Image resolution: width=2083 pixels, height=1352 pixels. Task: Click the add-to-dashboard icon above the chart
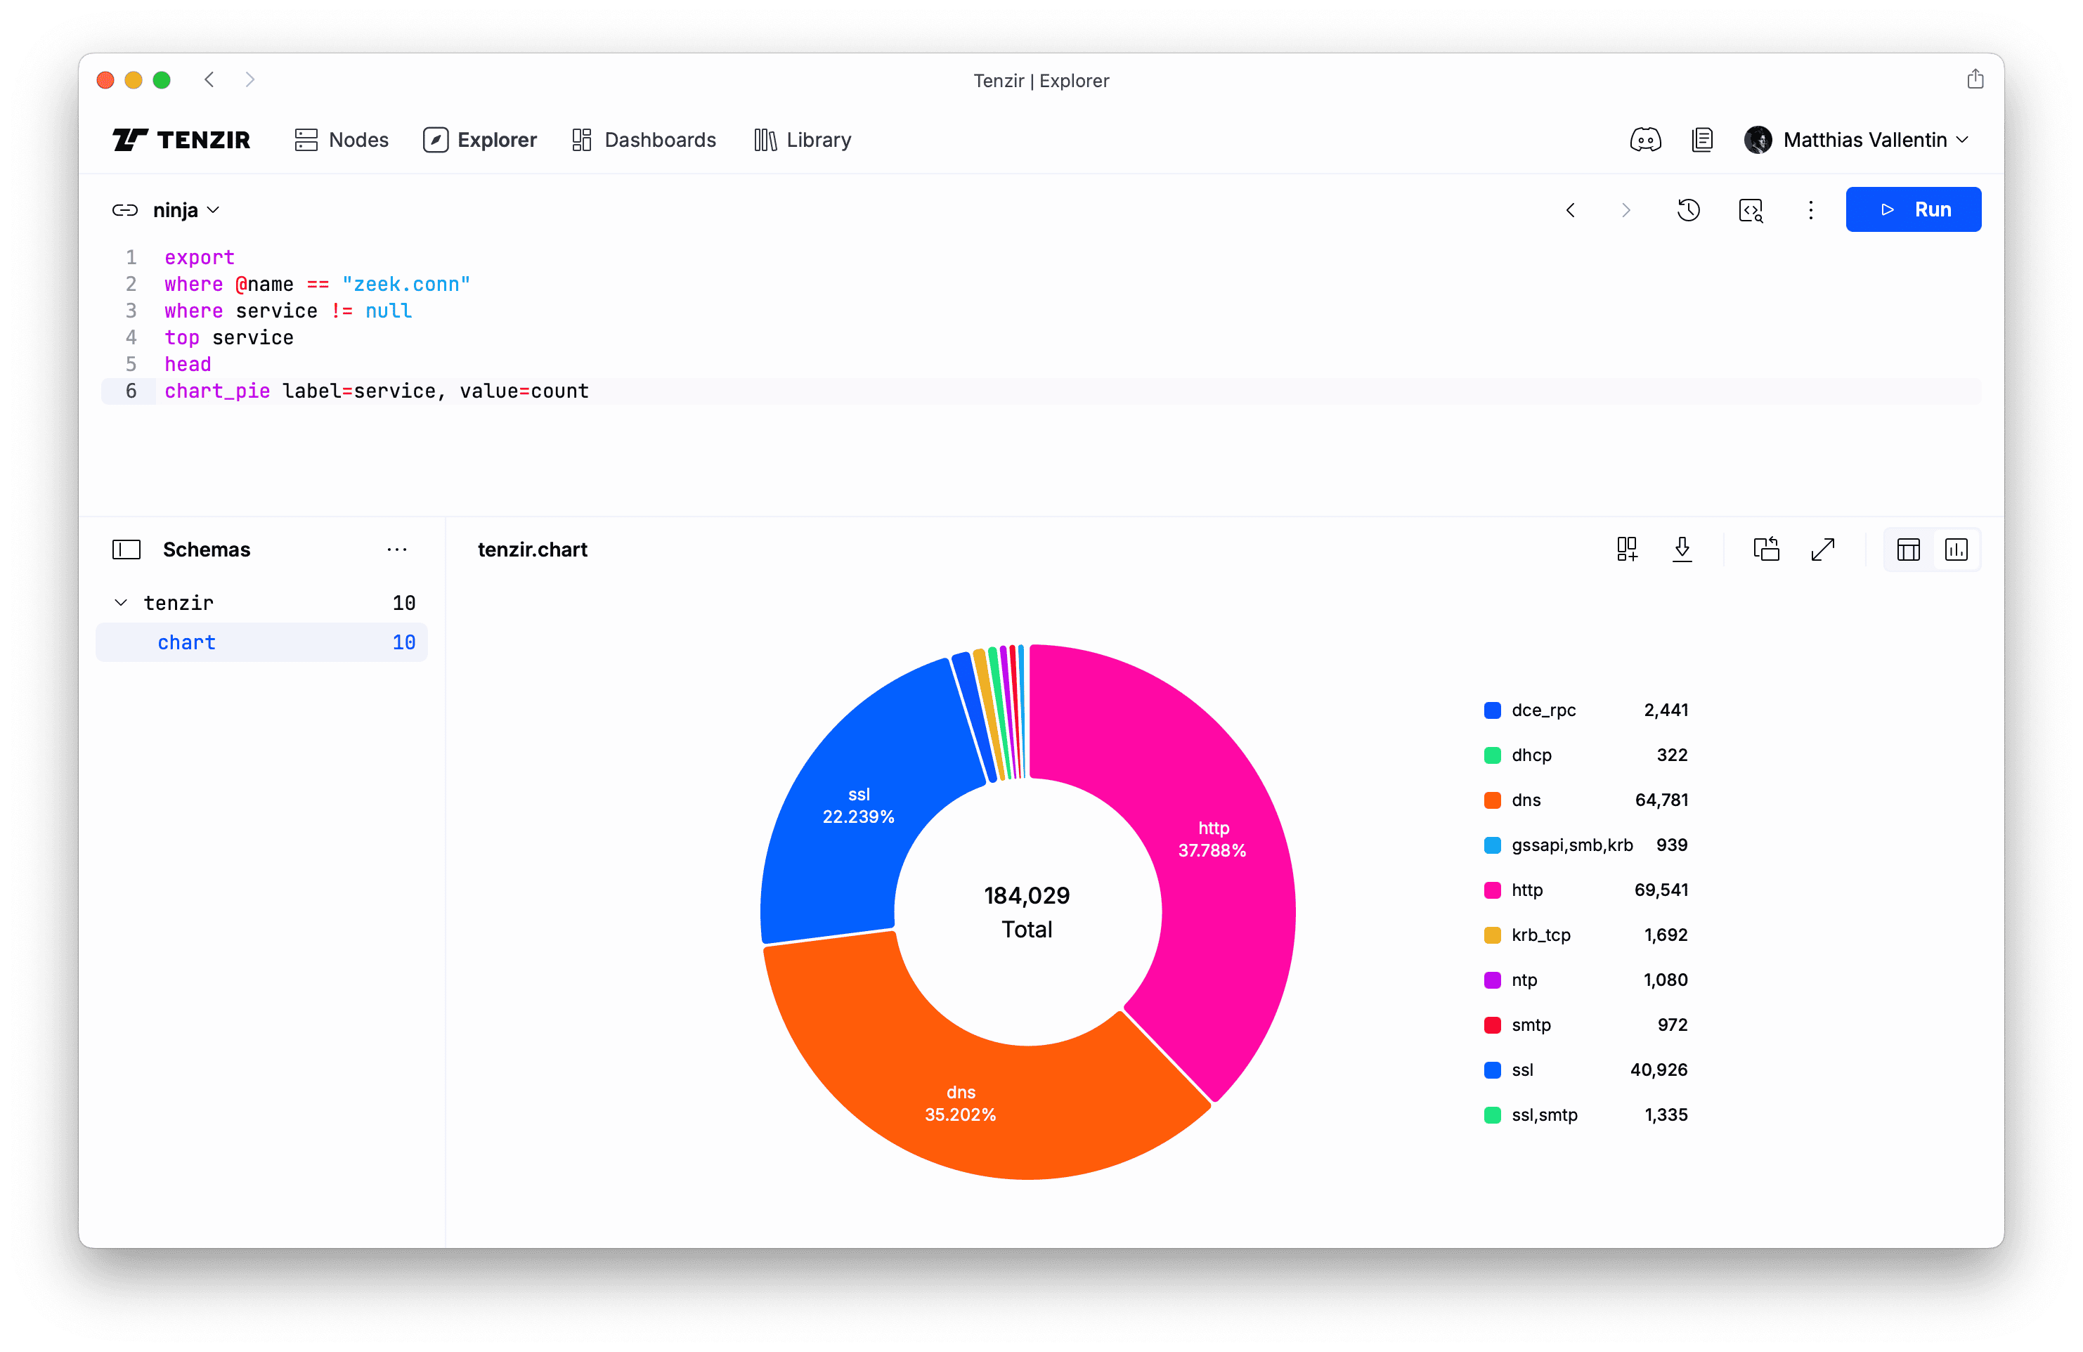click(x=1626, y=550)
